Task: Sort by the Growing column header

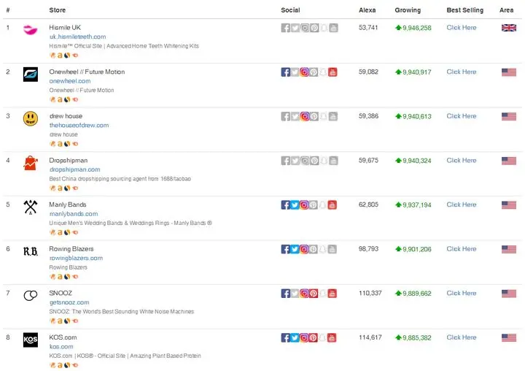Action: tap(408, 10)
